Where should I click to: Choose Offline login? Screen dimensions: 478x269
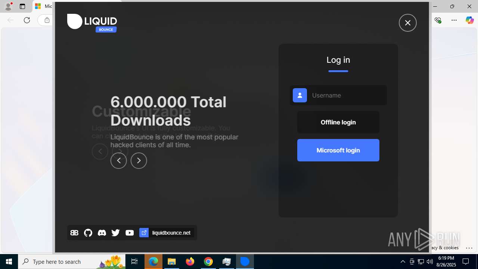click(x=338, y=122)
